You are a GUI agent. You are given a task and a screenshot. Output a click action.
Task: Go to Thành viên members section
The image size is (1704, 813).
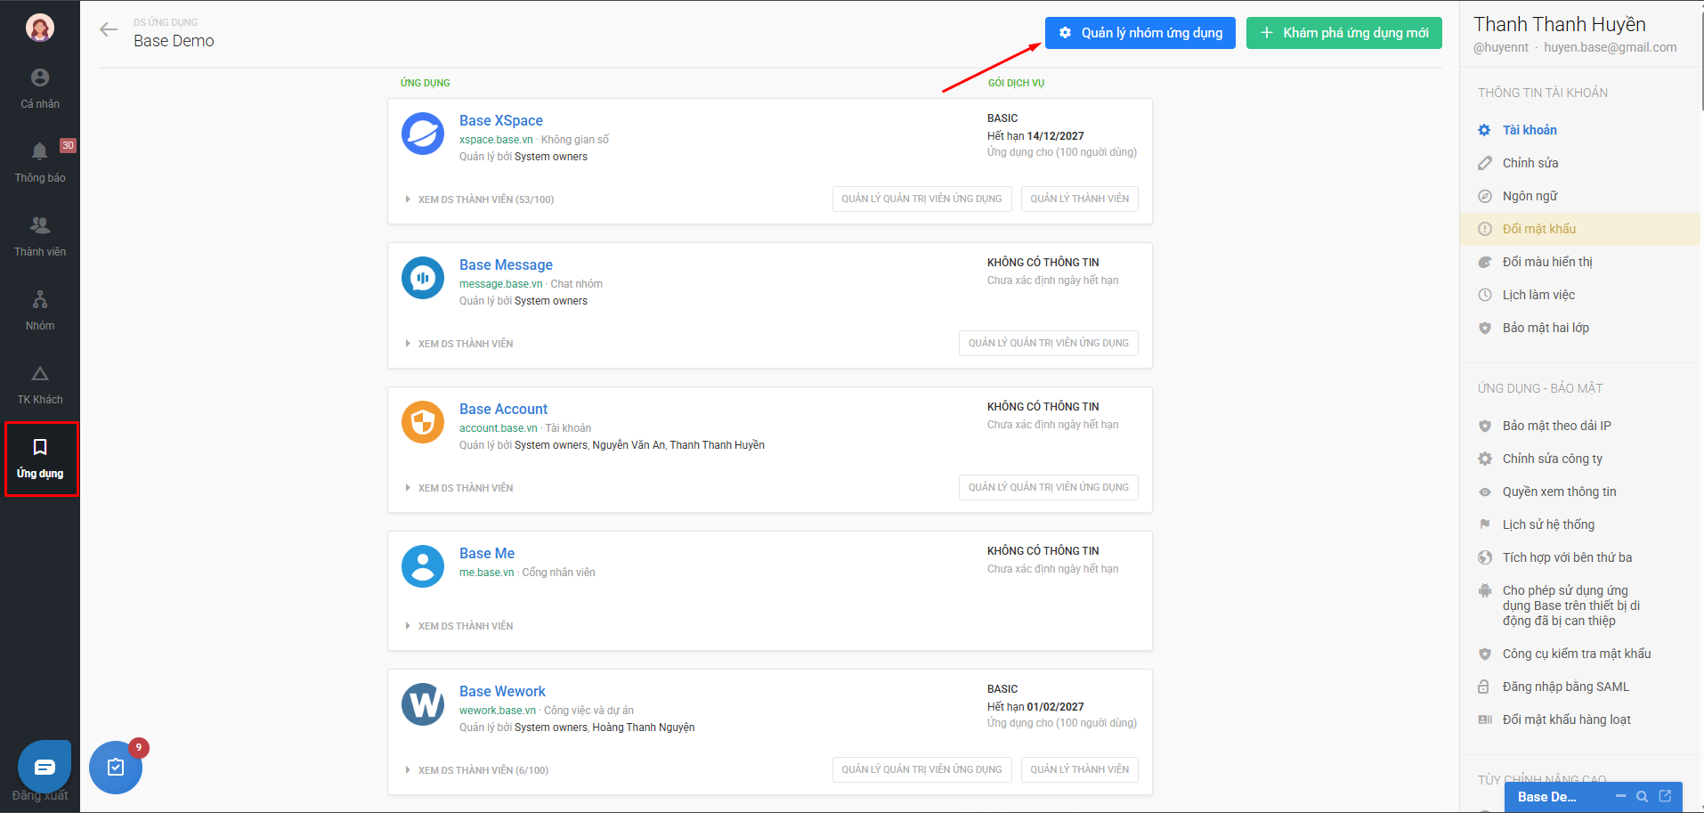click(40, 237)
